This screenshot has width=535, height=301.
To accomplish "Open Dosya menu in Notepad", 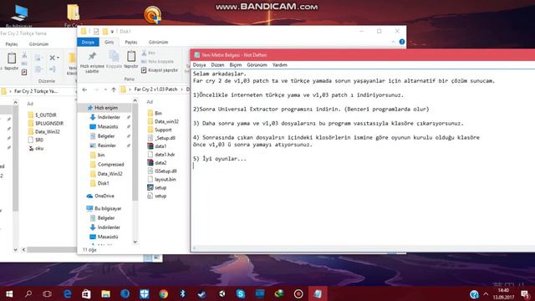I will click(x=199, y=65).
